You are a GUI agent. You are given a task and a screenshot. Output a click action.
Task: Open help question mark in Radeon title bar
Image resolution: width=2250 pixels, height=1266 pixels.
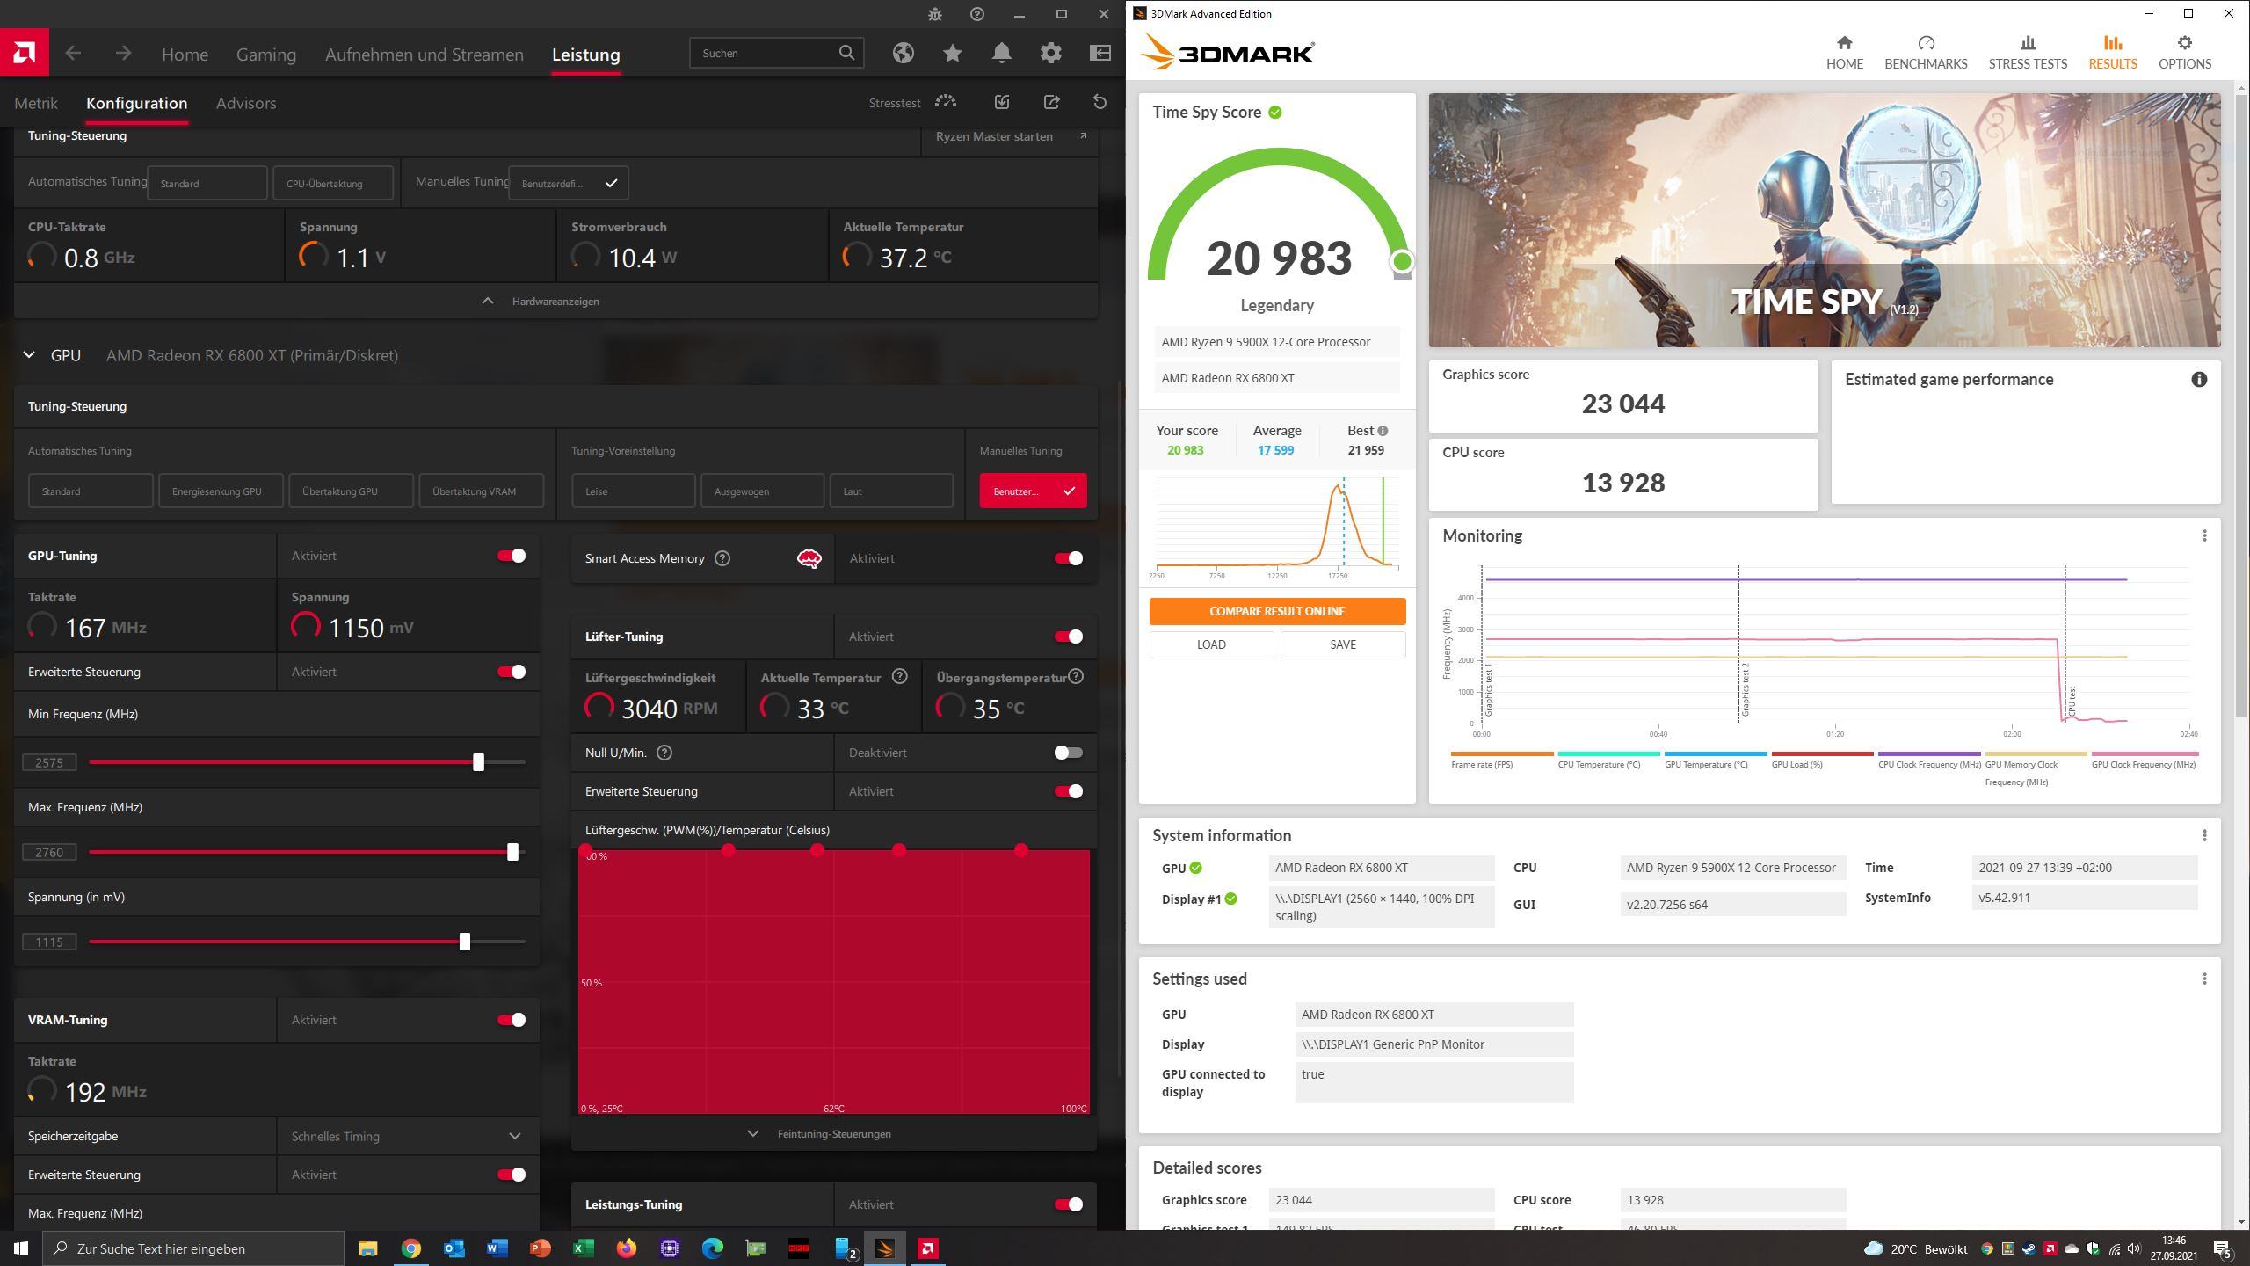click(977, 14)
